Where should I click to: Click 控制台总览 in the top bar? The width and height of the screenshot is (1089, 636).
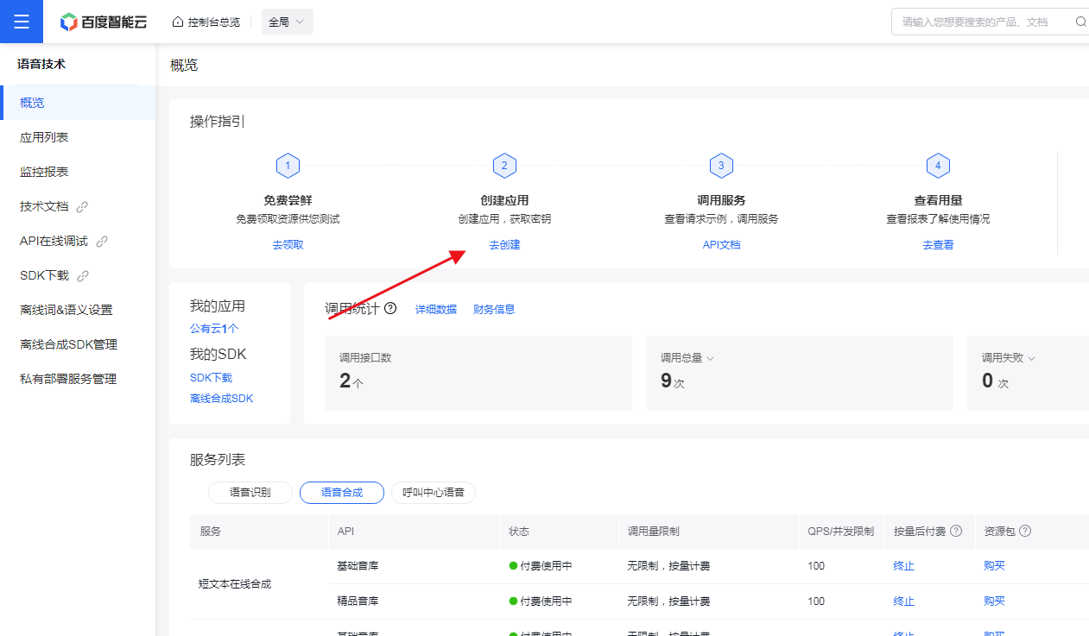coord(213,22)
